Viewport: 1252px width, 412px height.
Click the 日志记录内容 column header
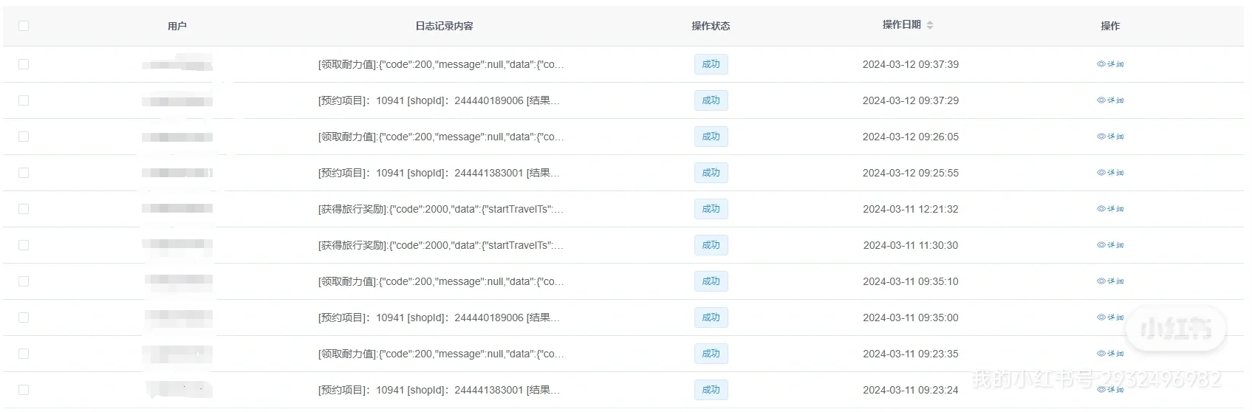point(444,26)
